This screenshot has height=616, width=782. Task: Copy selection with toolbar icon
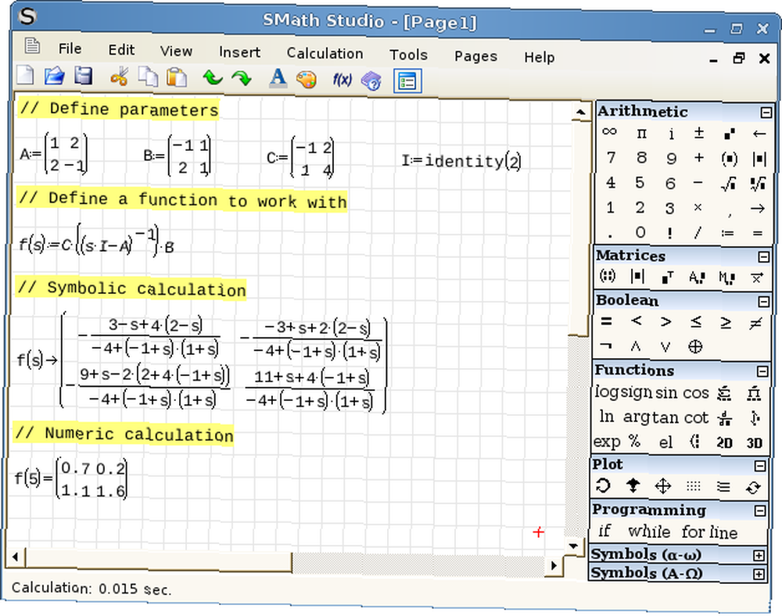(148, 77)
